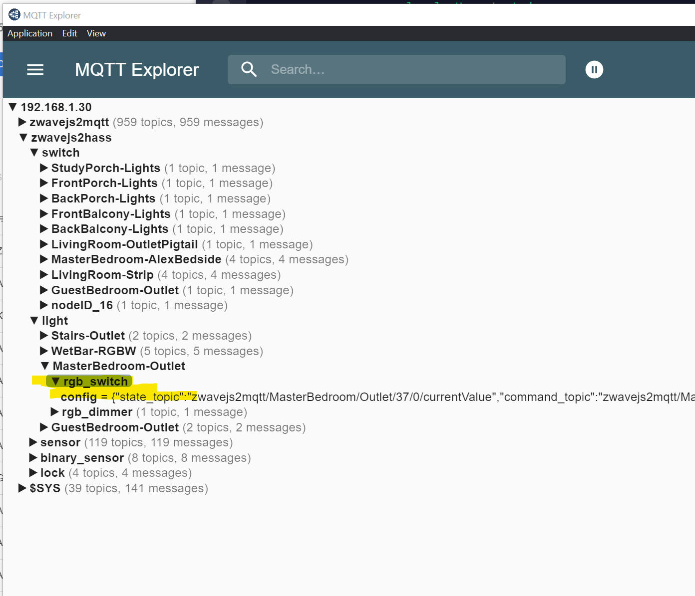Select the lock topic label
The width and height of the screenshot is (695, 596).
coord(52,473)
